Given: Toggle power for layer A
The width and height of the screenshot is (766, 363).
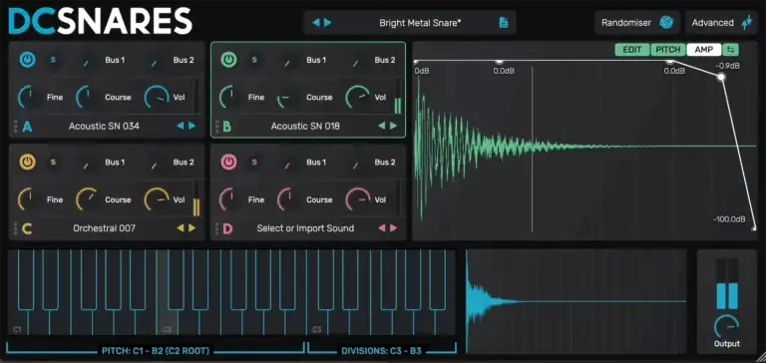Looking at the screenshot, I should pos(27,60).
